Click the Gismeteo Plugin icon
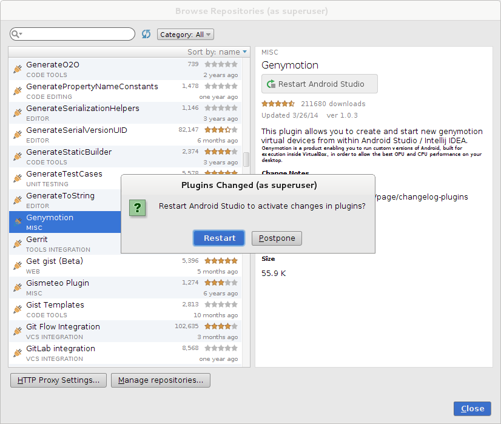501x424 pixels. click(18, 288)
